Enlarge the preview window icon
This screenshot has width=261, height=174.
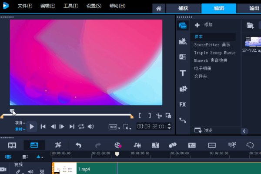[x=168, y=116]
